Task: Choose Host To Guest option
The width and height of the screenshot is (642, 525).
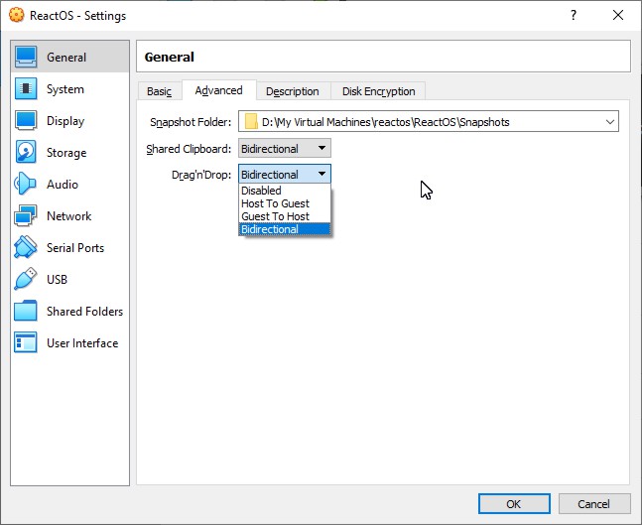Action: click(x=285, y=203)
